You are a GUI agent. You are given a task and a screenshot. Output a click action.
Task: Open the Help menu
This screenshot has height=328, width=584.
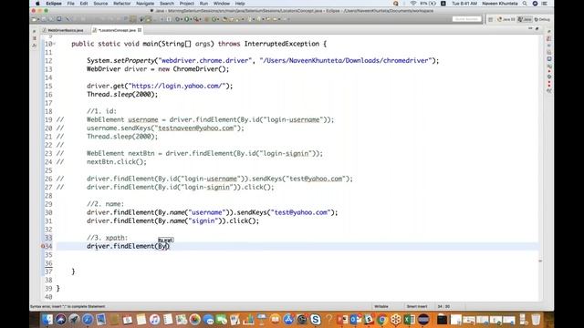240,4
